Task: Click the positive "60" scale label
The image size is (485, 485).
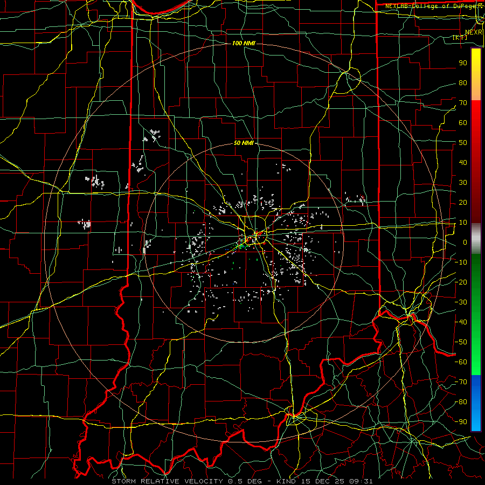Action: point(463,122)
